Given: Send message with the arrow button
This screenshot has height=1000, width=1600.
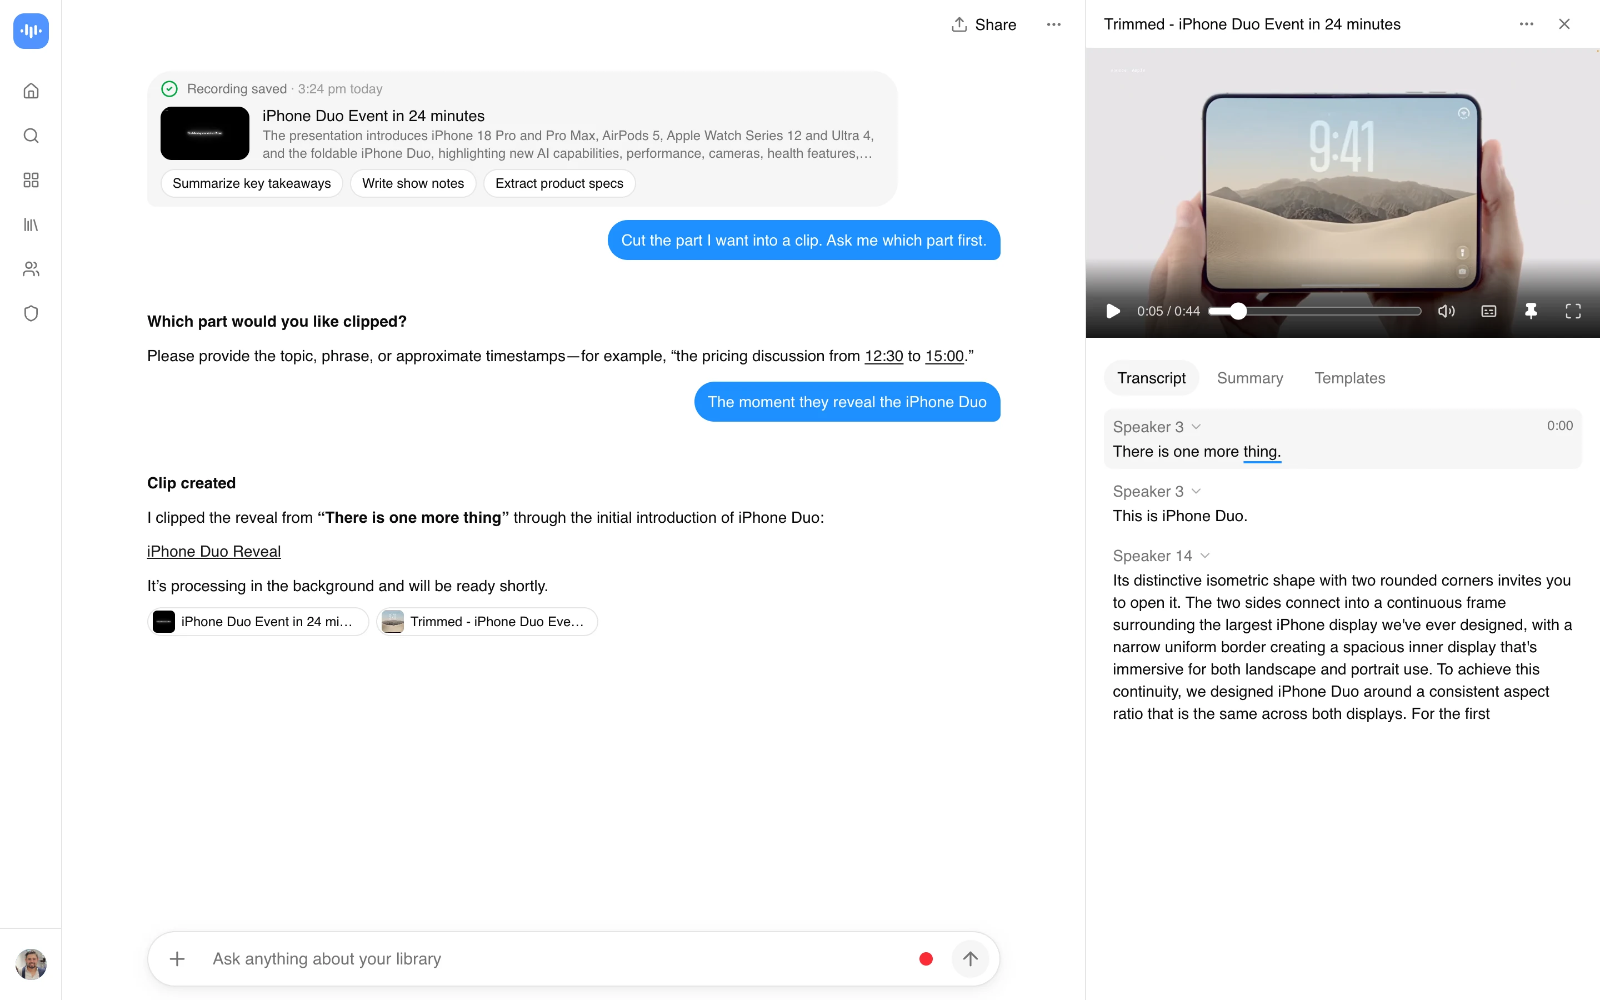Looking at the screenshot, I should 970,958.
